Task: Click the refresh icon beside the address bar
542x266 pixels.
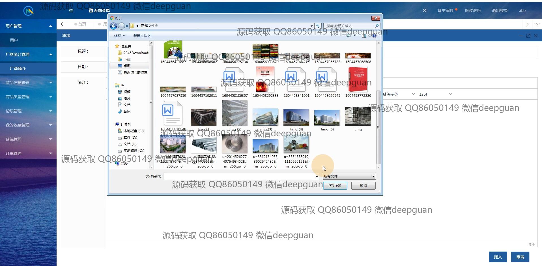Action: (x=318, y=26)
